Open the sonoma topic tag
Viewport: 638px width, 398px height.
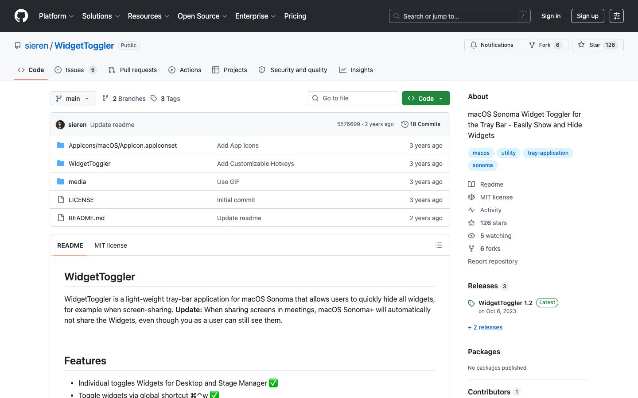(x=483, y=165)
